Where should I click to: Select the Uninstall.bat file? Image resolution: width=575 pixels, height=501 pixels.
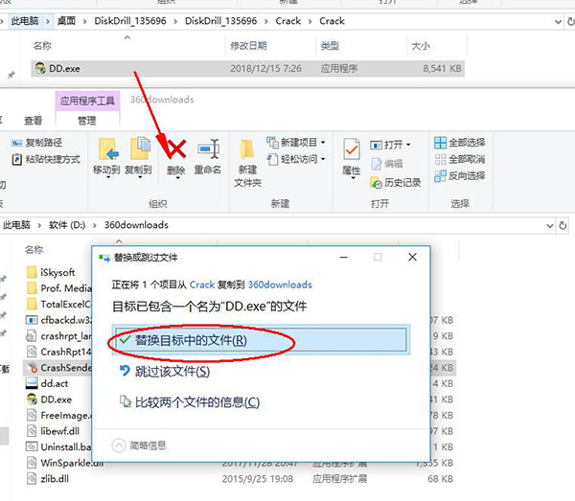pos(58,447)
